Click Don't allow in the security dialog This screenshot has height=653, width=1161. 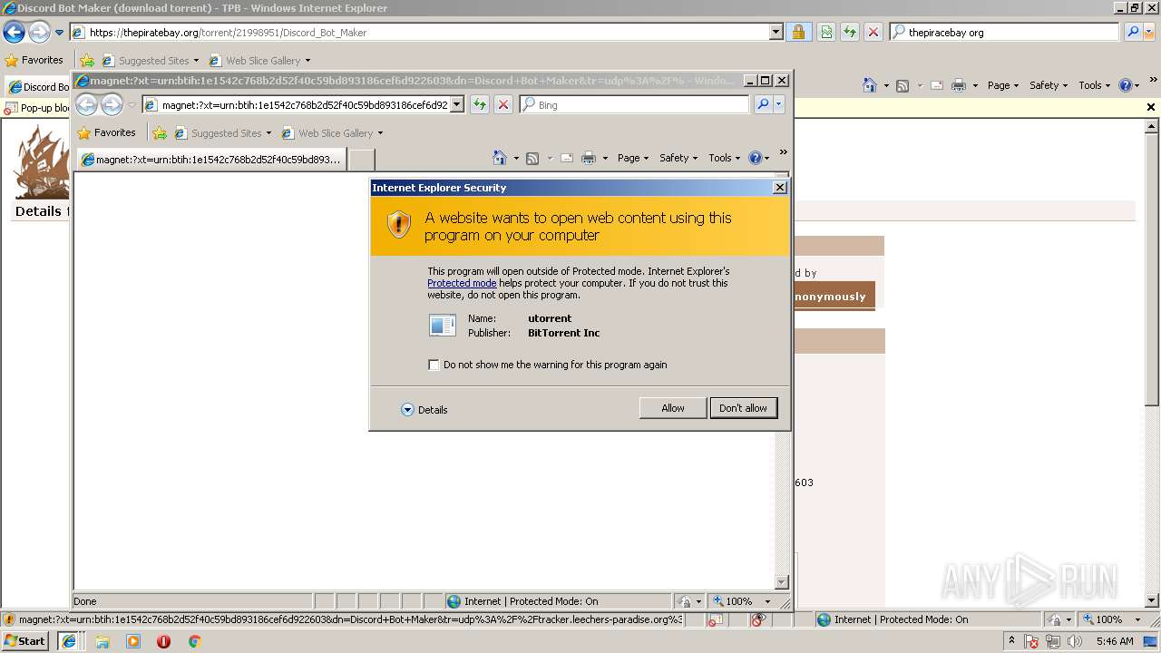743,408
